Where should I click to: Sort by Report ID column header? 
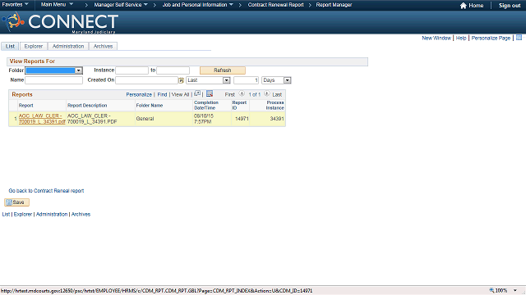pyautogui.click(x=239, y=106)
